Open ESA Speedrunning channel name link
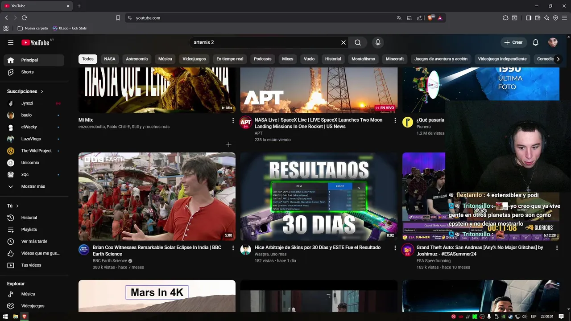Screen dimensions: 571x321 [x=434, y=260]
